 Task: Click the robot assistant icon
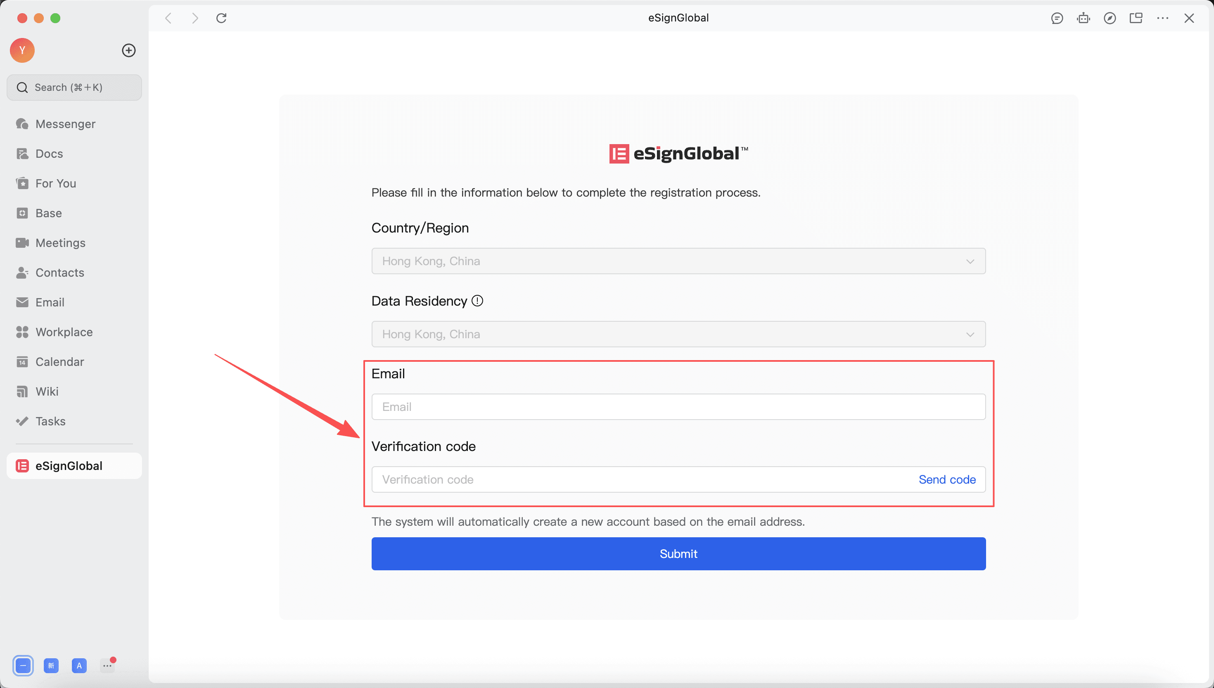tap(1083, 18)
